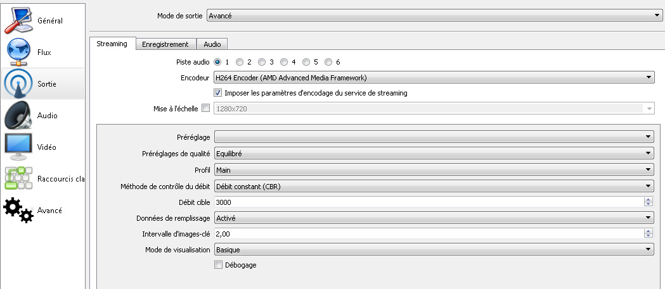The image size is (665, 289).
Task: Expand the Profil Main dropdown
Action: point(434,169)
